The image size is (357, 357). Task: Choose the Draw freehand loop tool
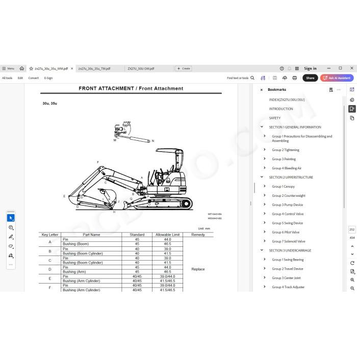click(x=11, y=246)
